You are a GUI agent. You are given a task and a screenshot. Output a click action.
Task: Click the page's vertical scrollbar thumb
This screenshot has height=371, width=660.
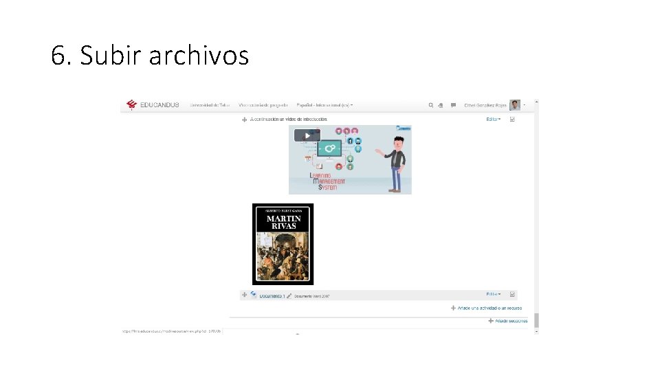pos(537,321)
